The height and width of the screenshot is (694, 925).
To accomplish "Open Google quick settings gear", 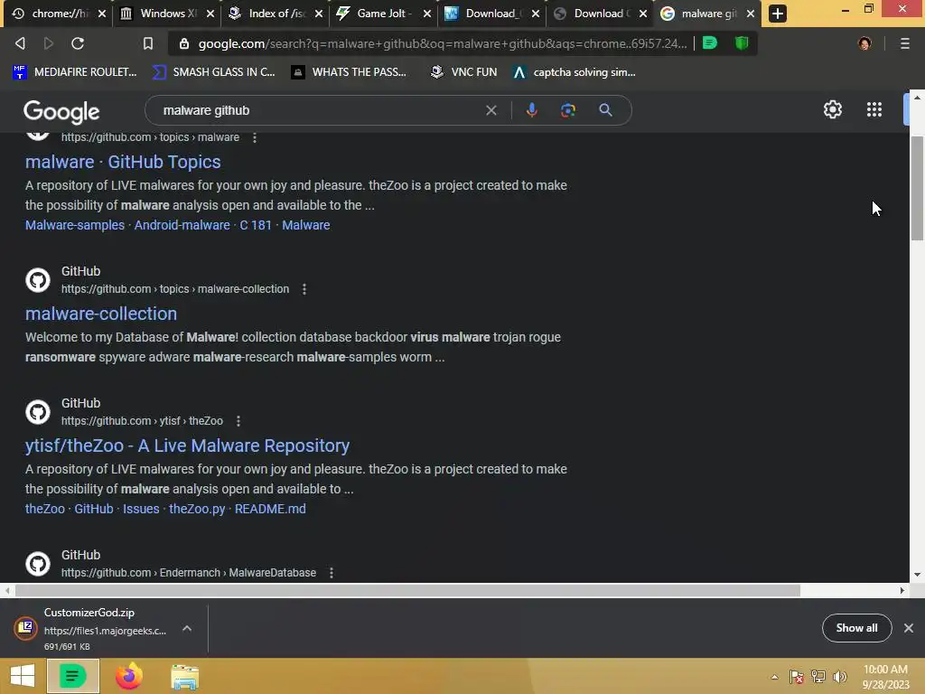I will click(832, 109).
